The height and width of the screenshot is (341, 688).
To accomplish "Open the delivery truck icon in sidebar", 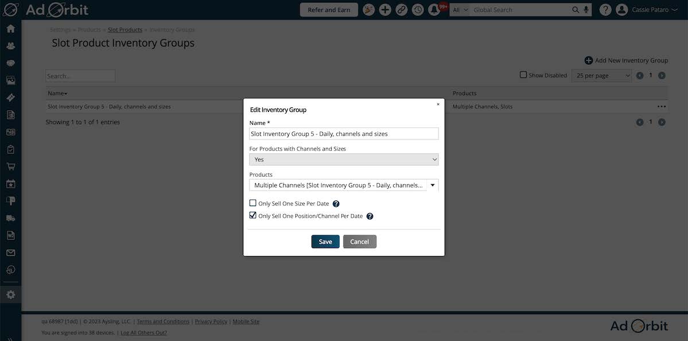I will point(10,218).
